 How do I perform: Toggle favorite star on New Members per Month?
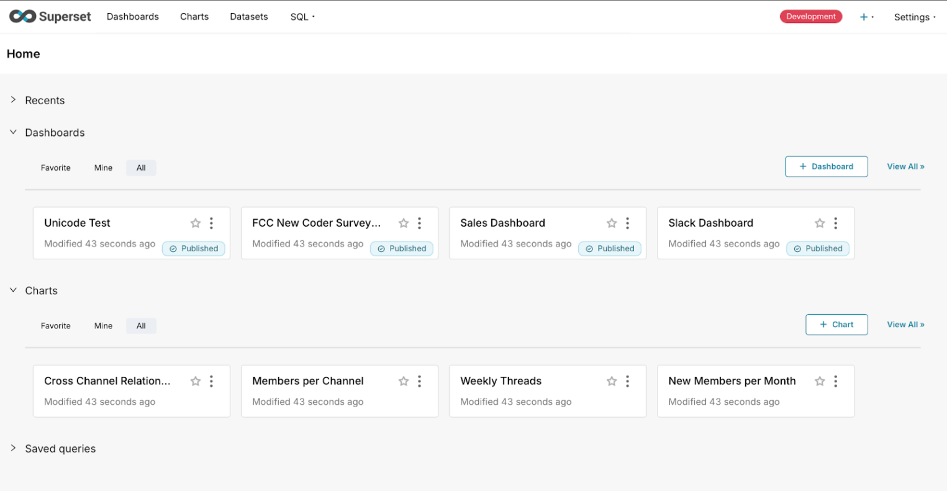pyautogui.click(x=820, y=381)
